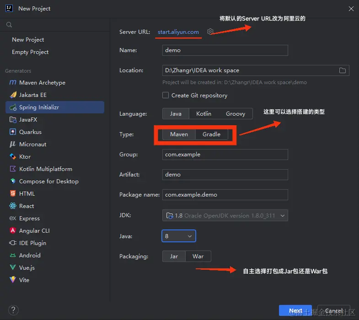Open Server URL settings gear
Screen dimensions: 359x320
(210, 32)
